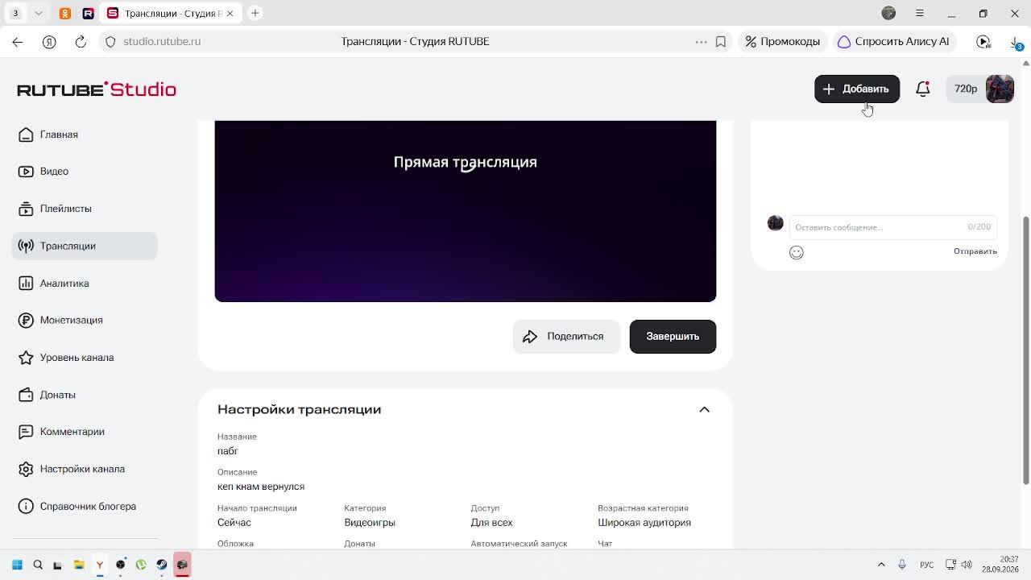
Task: Reload the page
Action: 81,41
